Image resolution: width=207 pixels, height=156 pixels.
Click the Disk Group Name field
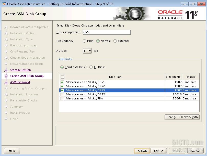[107, 32]
